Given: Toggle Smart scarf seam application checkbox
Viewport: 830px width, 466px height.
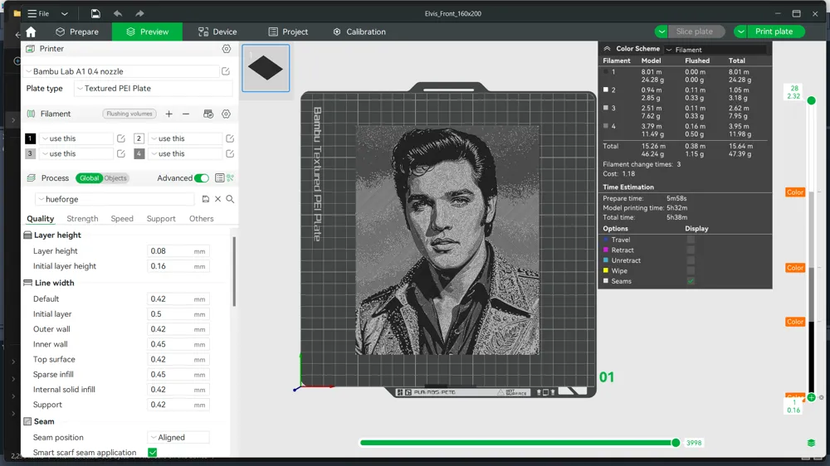Looking at the screenshot, I should (x=153, y=452).
